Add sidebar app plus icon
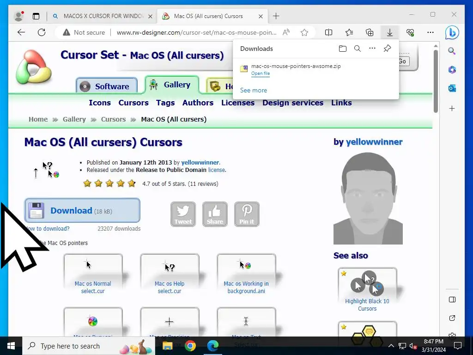Screen dimensions: 473x355 click(x=452, y=108)
